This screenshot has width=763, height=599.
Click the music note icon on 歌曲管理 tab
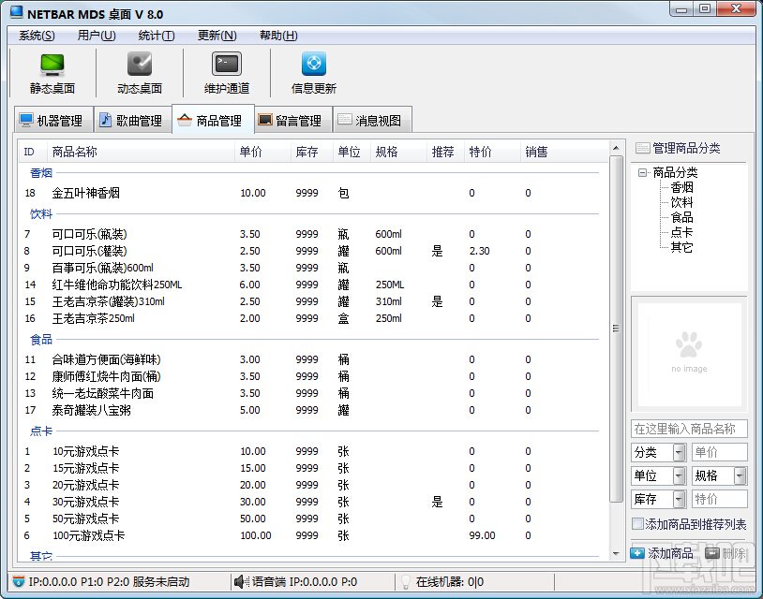point(105,120)
